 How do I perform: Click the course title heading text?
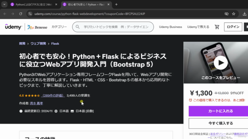[x=93, y=60]
